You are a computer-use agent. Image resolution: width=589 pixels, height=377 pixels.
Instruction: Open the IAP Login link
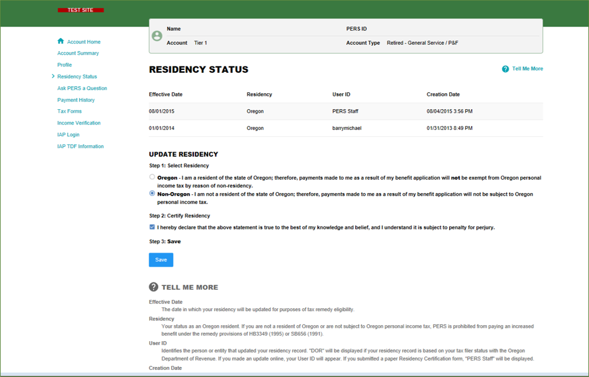(x=68, y=134)
